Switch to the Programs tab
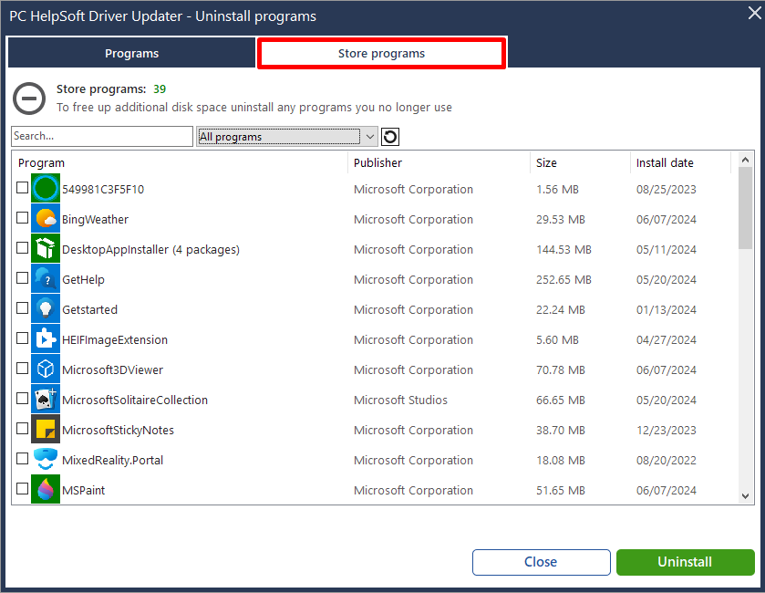This screenshot has height=593, width=765. (132, 54)
